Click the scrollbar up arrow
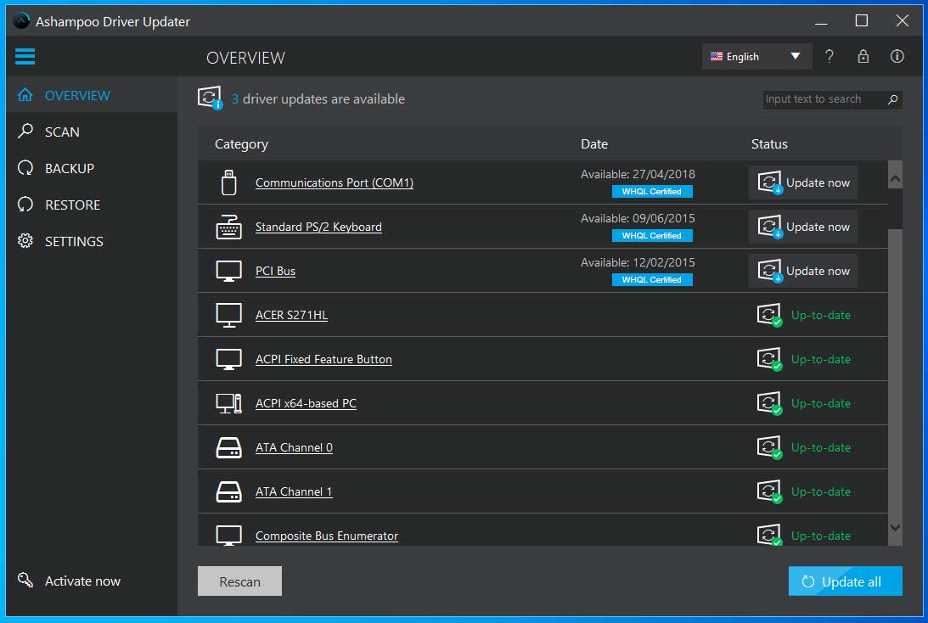928x623 pixels. tap(895, 177)
